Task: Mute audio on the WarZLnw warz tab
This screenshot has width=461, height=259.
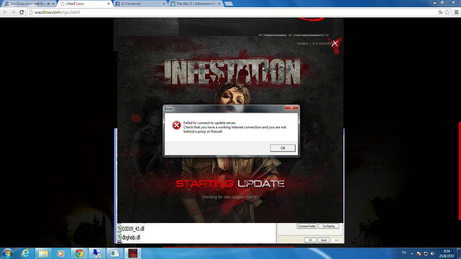Action: 48,4
